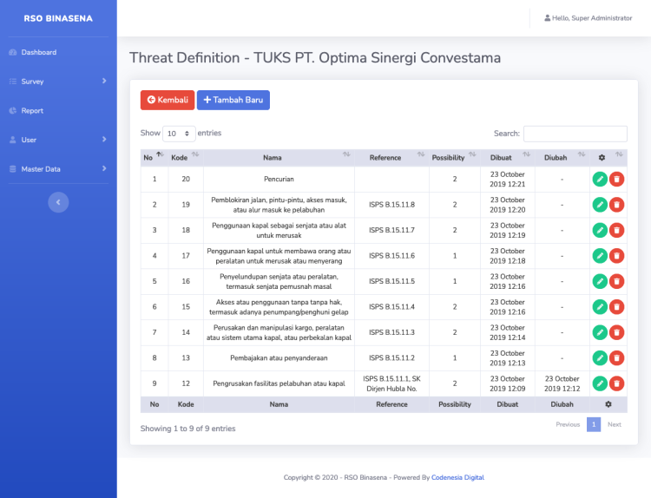Image resolution: width=651 pixels, height=498 pixels.
Task: Edit the ISPS B.15.11.7 row
Action: coord(600,230)
